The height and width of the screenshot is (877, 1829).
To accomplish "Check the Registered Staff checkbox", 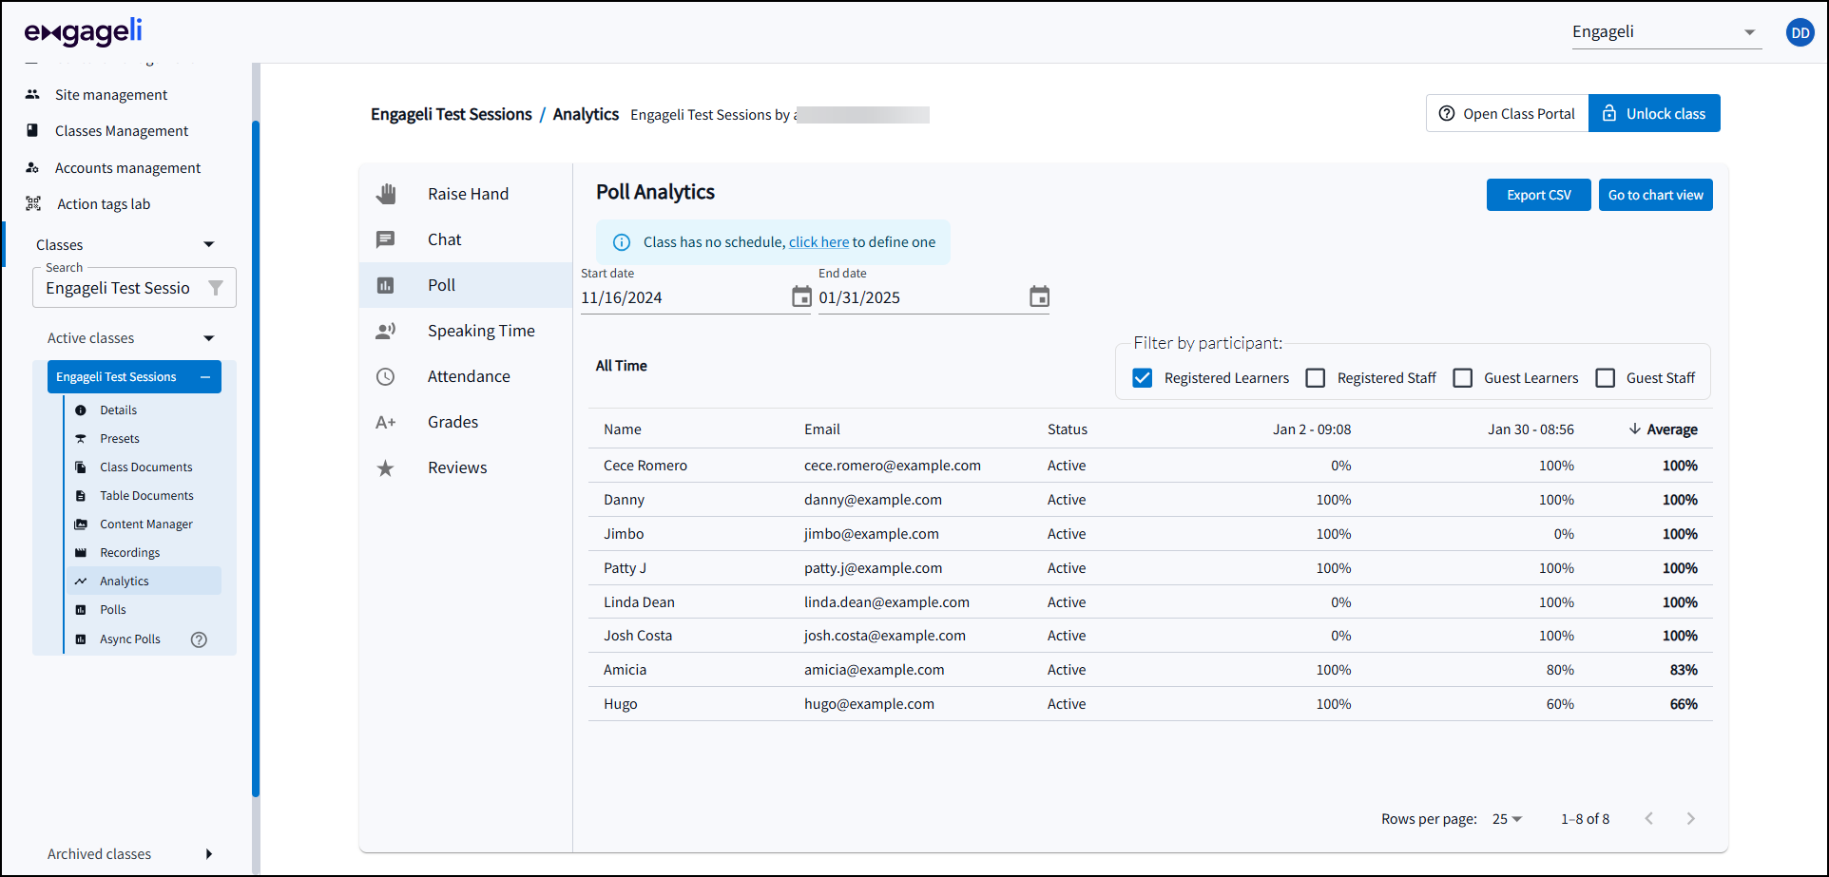I will (x=1316, y=378).
